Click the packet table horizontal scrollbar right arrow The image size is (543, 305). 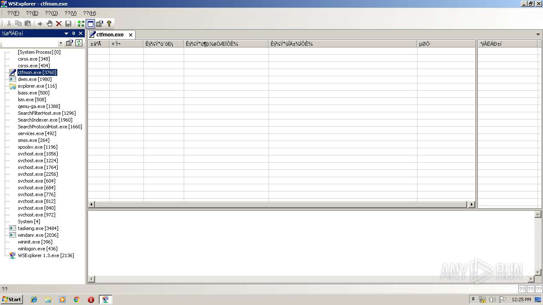pyautogui.click(x=471, y=204)
